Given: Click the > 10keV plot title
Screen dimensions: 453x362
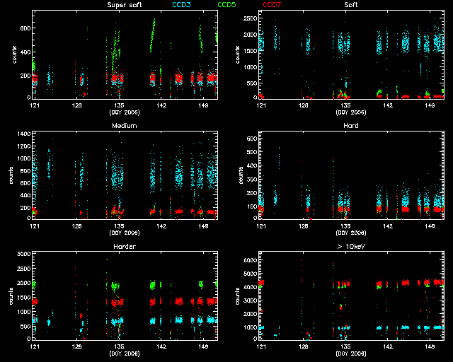Looking at the screenshot, I should tap(350, 247).
